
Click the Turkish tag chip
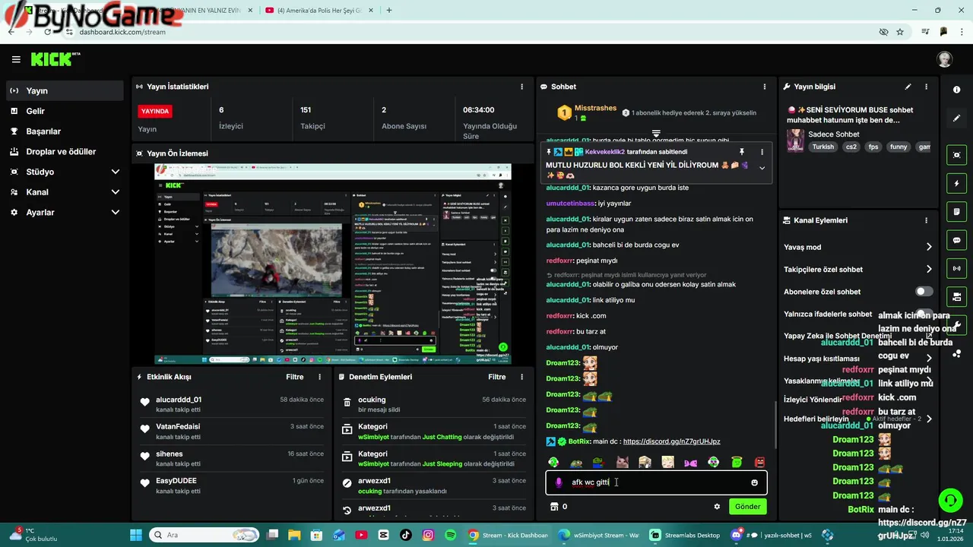[822, 147]
